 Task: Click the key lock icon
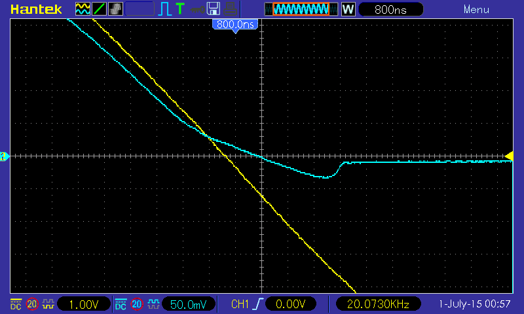tap(198, 9)
